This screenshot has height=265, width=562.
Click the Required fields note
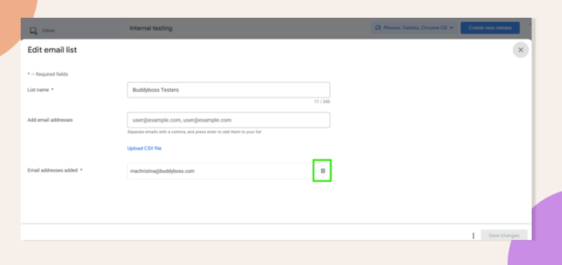tap(48, 74)
